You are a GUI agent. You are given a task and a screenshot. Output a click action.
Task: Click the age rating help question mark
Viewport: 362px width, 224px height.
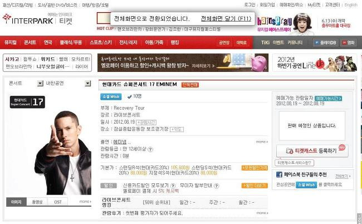pyautogui.click(x=150, y=149)
